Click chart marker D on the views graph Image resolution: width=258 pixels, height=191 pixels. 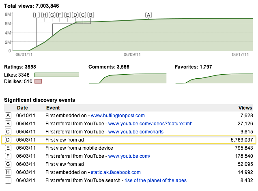[75, 15]
